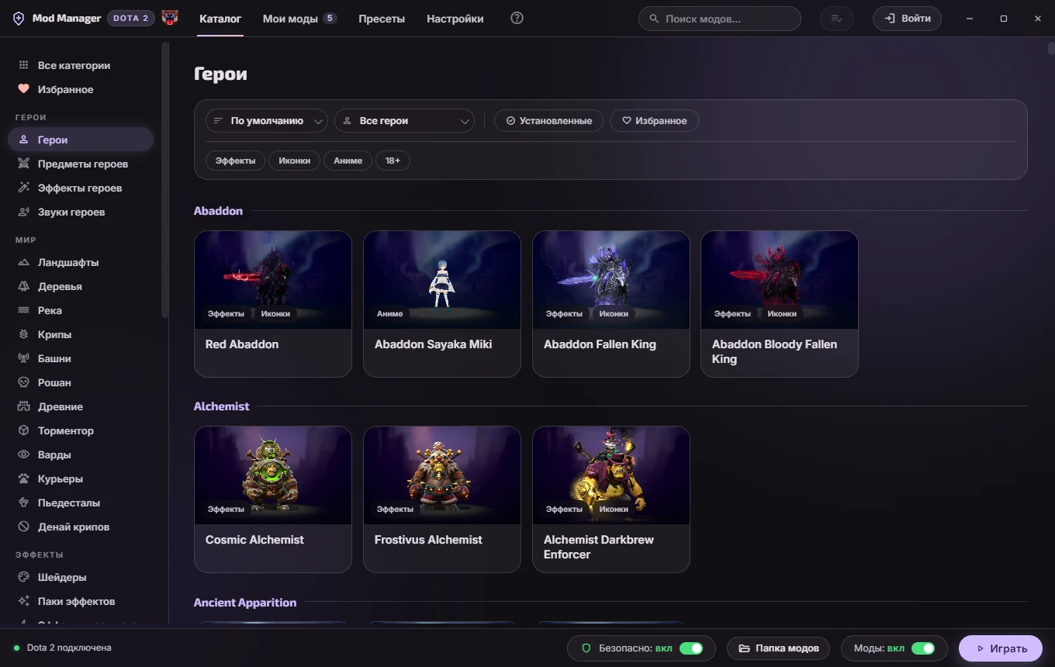The width and height of the screenshot is (1055, 667).
Task: Click the waves icon for Река
Action: click(23, 311)
